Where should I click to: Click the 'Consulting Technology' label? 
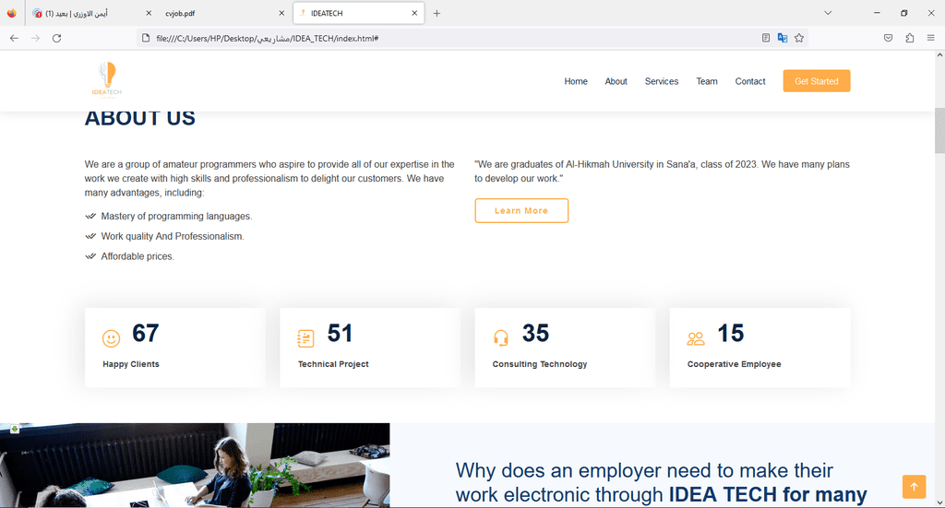click(539, 364)
